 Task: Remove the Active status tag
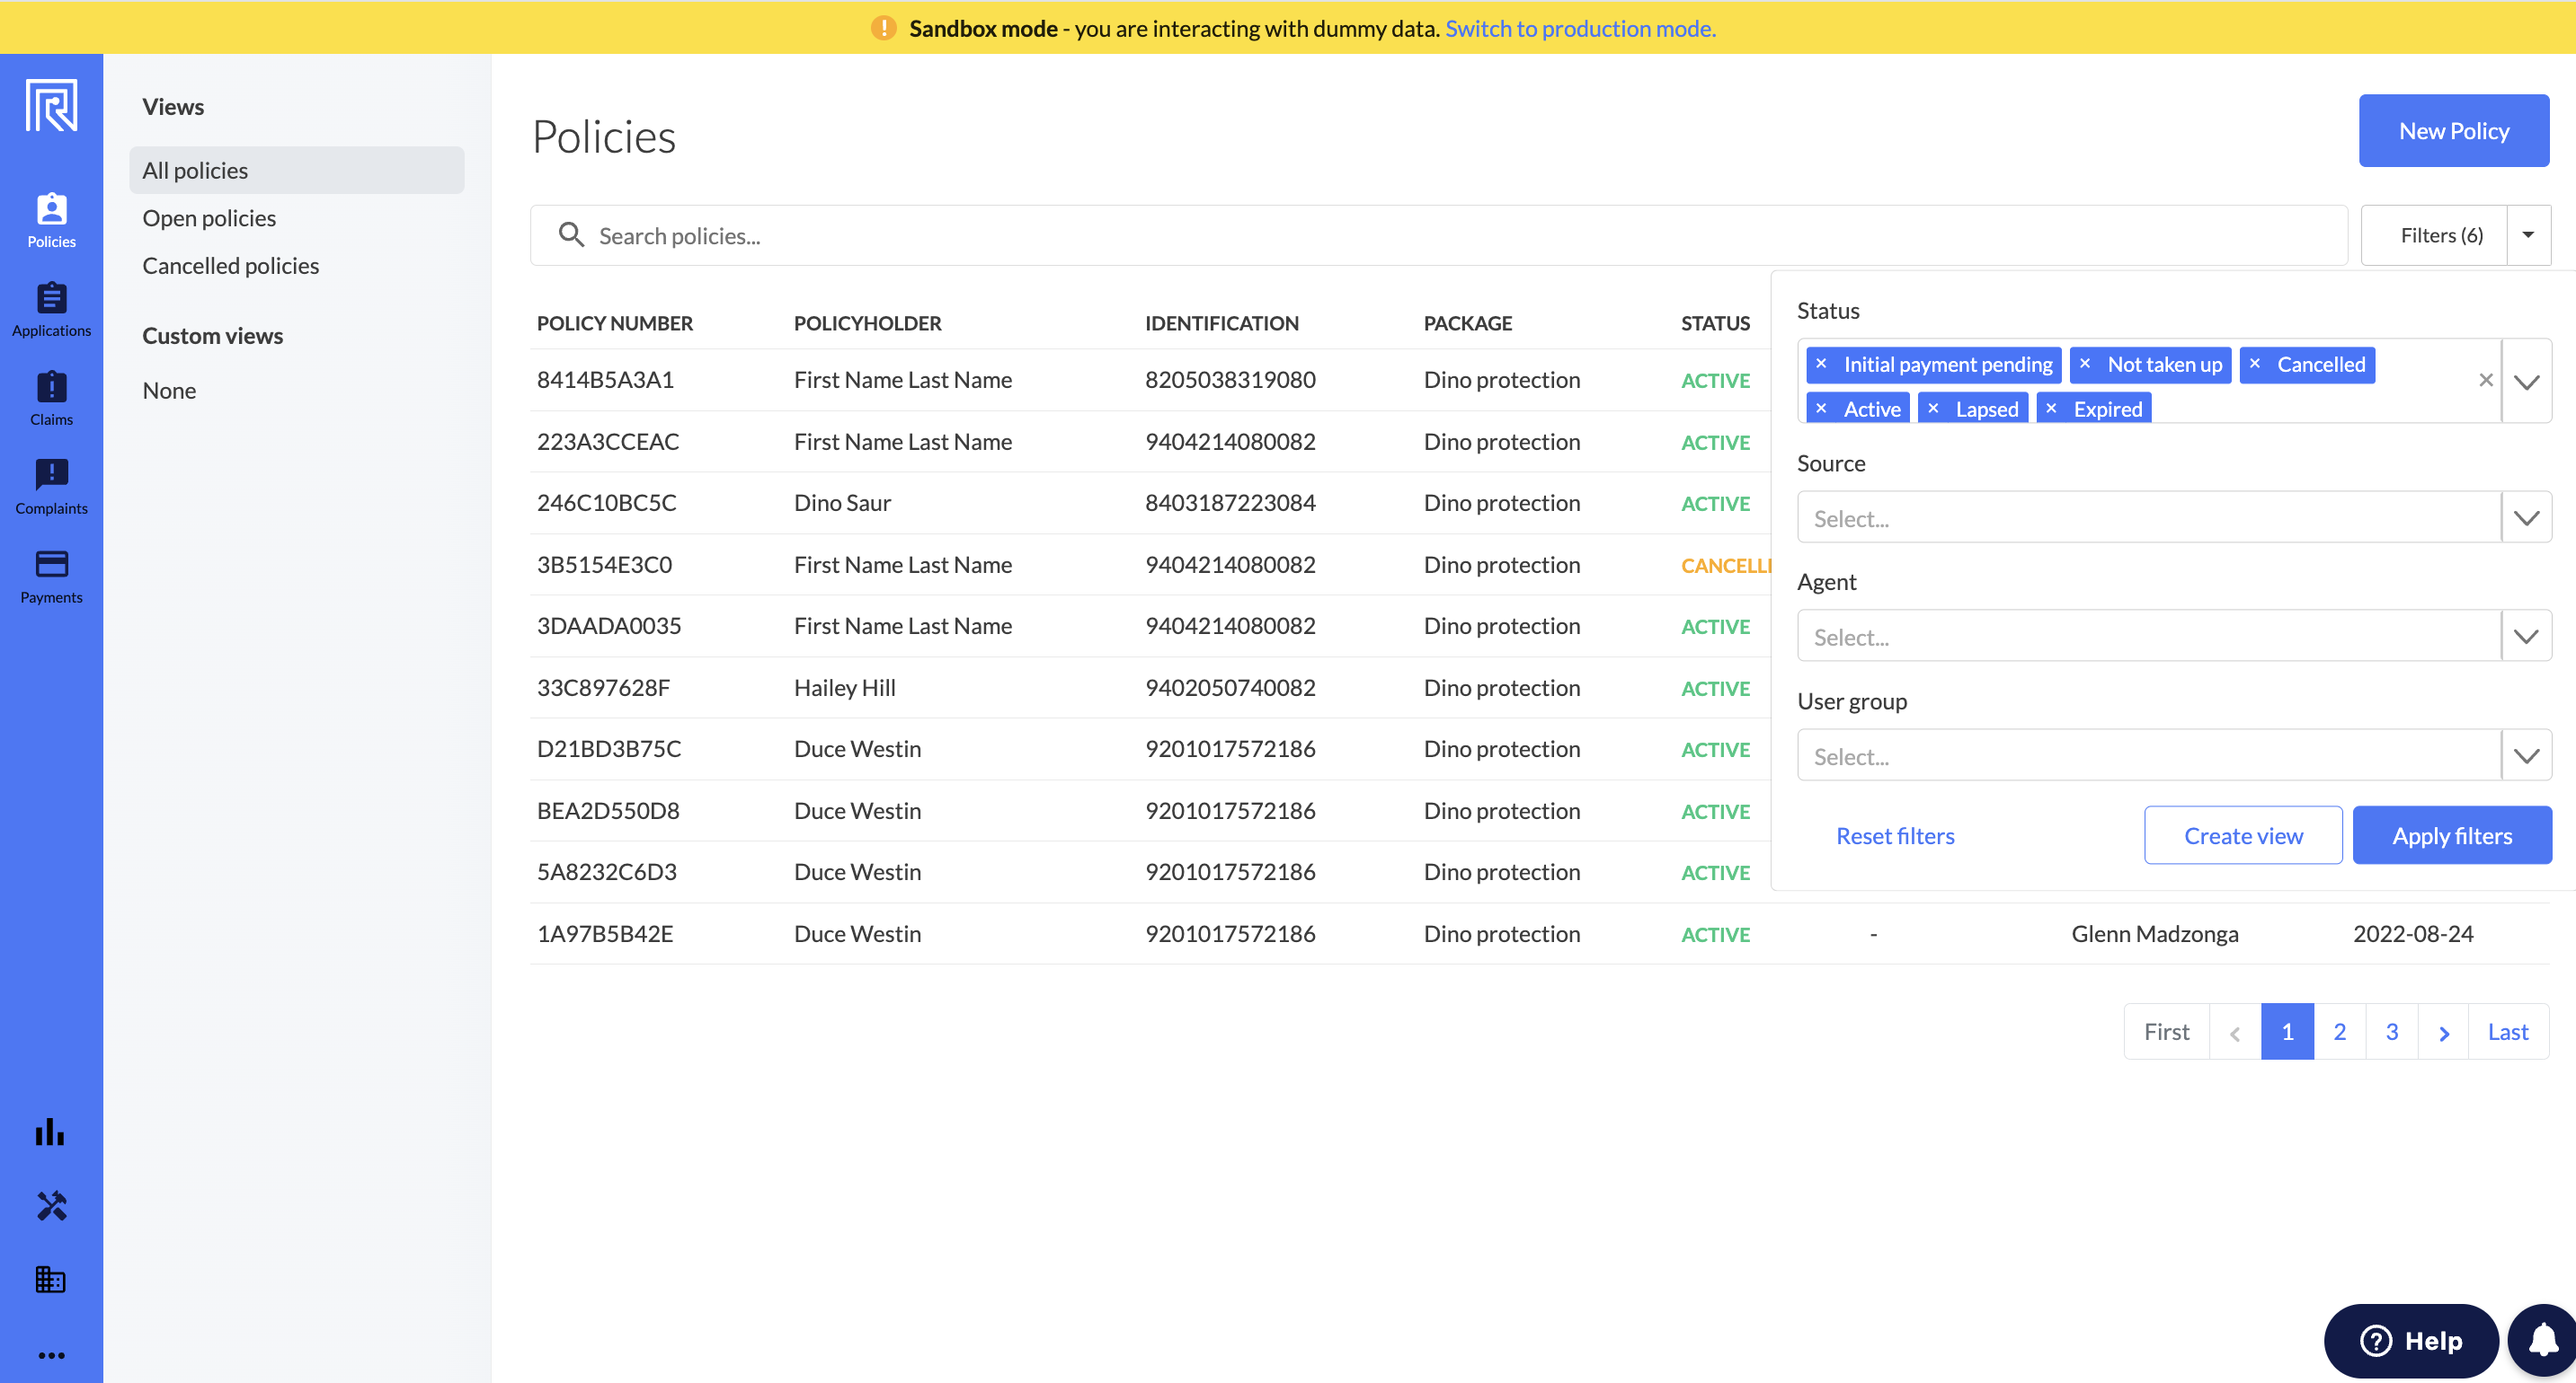pyautogui.click(x=1821, y=409)
